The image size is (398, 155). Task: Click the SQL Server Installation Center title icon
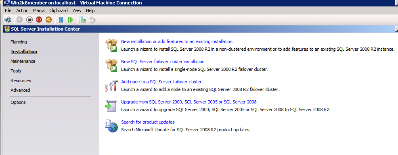coord(7,29)
